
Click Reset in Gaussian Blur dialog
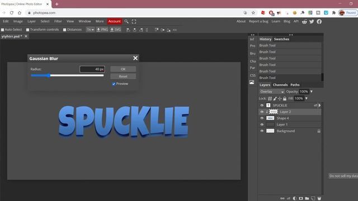coord(123,76)
